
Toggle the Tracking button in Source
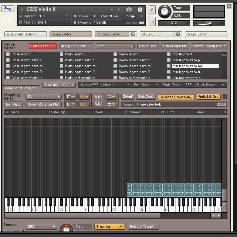click(109, 227)
